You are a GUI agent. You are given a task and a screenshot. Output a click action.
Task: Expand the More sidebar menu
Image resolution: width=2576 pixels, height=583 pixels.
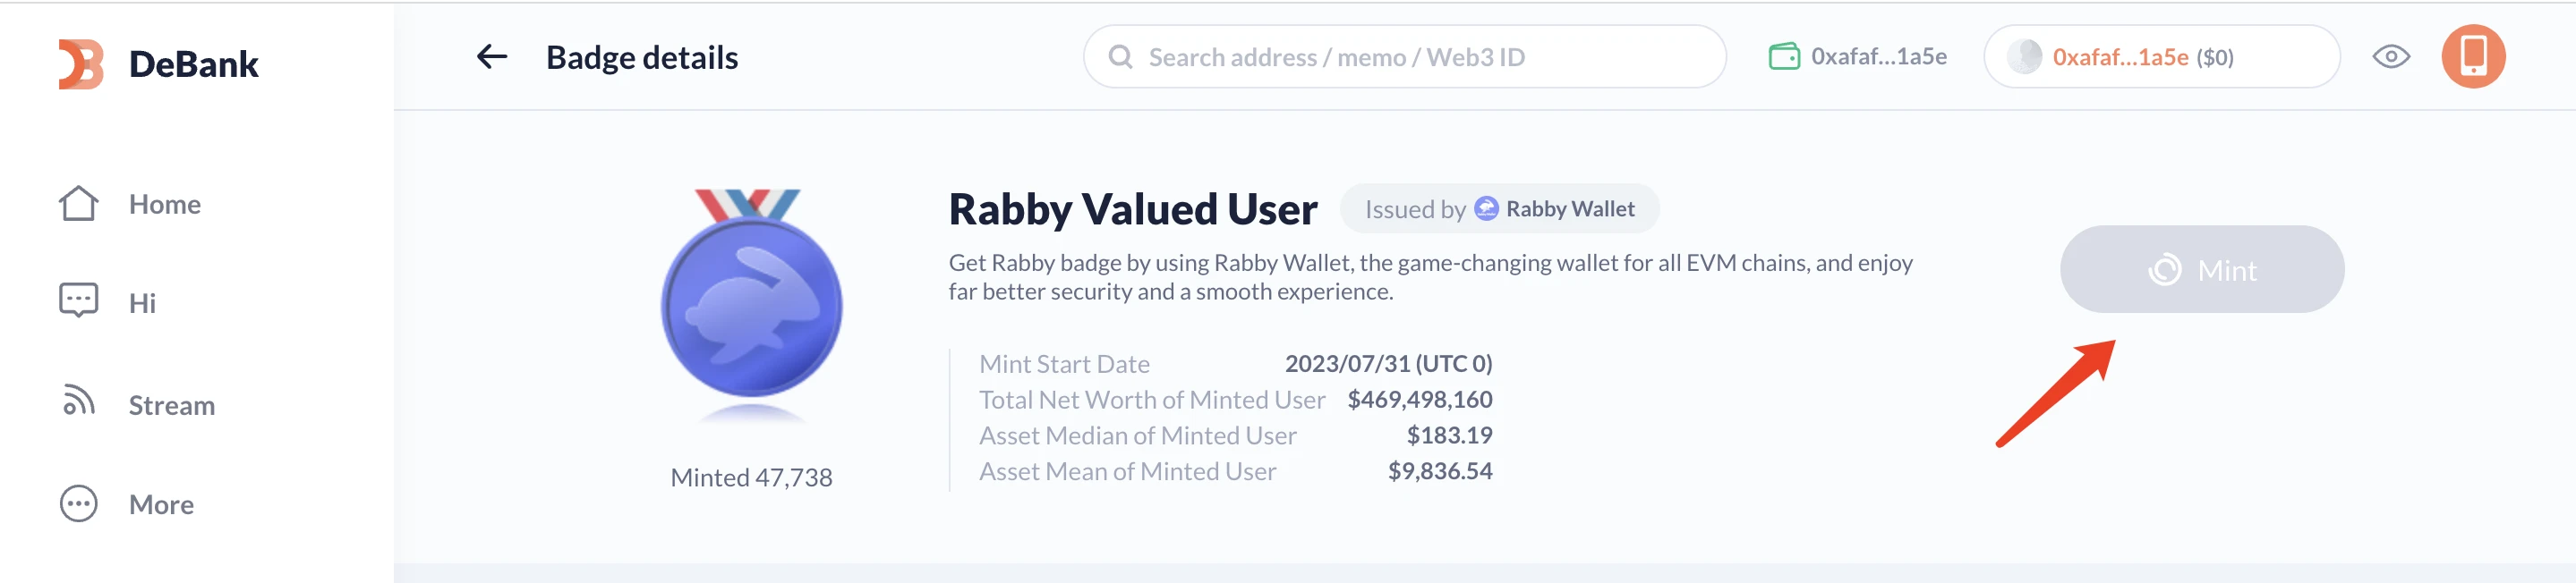161,504
